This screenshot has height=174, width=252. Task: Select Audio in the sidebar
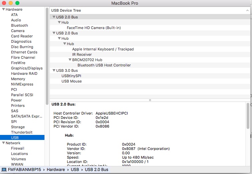(16, 20)
